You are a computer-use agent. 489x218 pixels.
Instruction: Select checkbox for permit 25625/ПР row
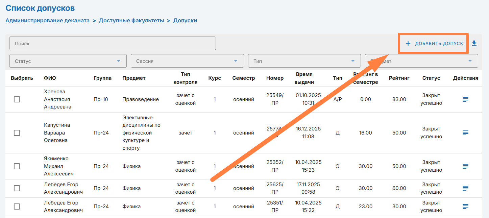[x=17, y=188]
